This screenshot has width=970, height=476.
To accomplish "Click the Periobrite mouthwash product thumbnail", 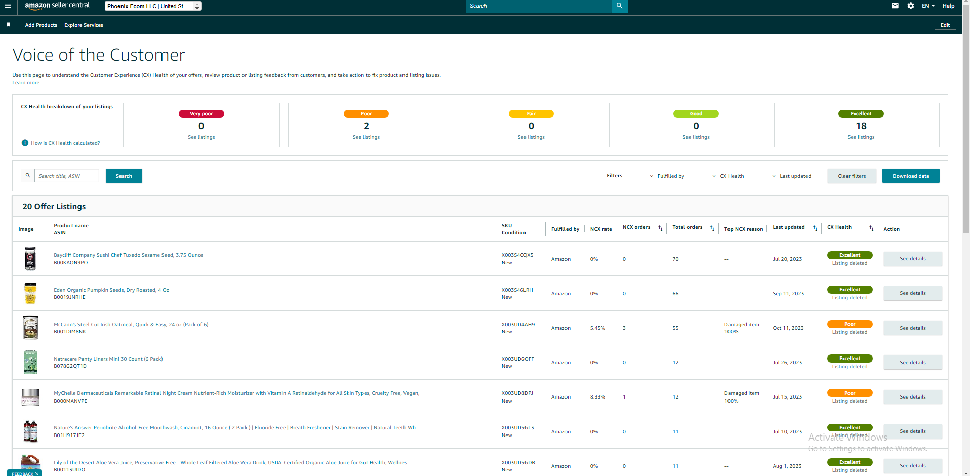I will (x=30, y=431).
